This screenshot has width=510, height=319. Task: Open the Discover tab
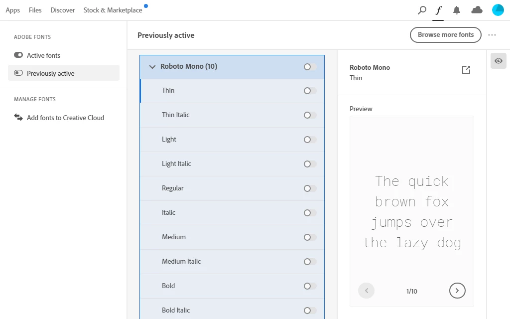[62, 10]
